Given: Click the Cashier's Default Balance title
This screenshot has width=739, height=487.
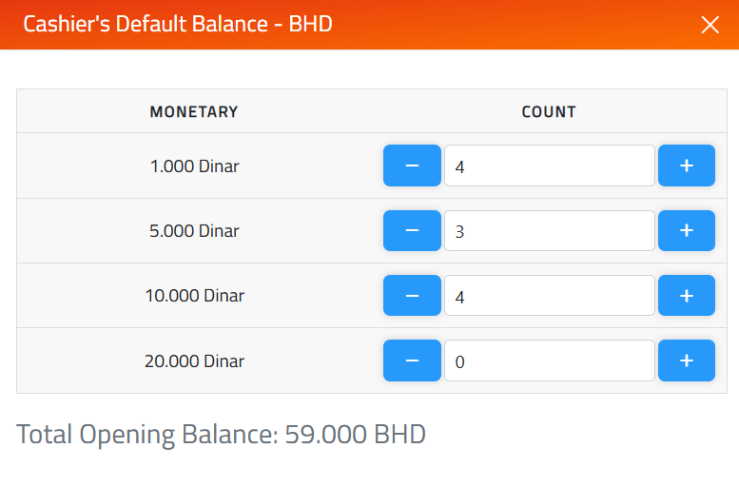Looking at the screenshot, I should (178, 24).
